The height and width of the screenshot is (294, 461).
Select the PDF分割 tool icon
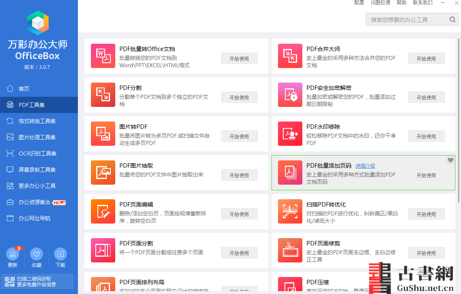tap(103, 95)
